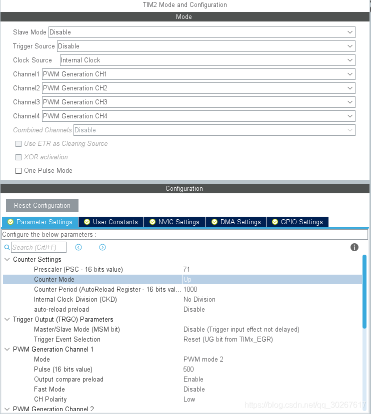
Task: Toggle Use ETR as Clearing Source checkbox
Action: [x=18, y=144]
